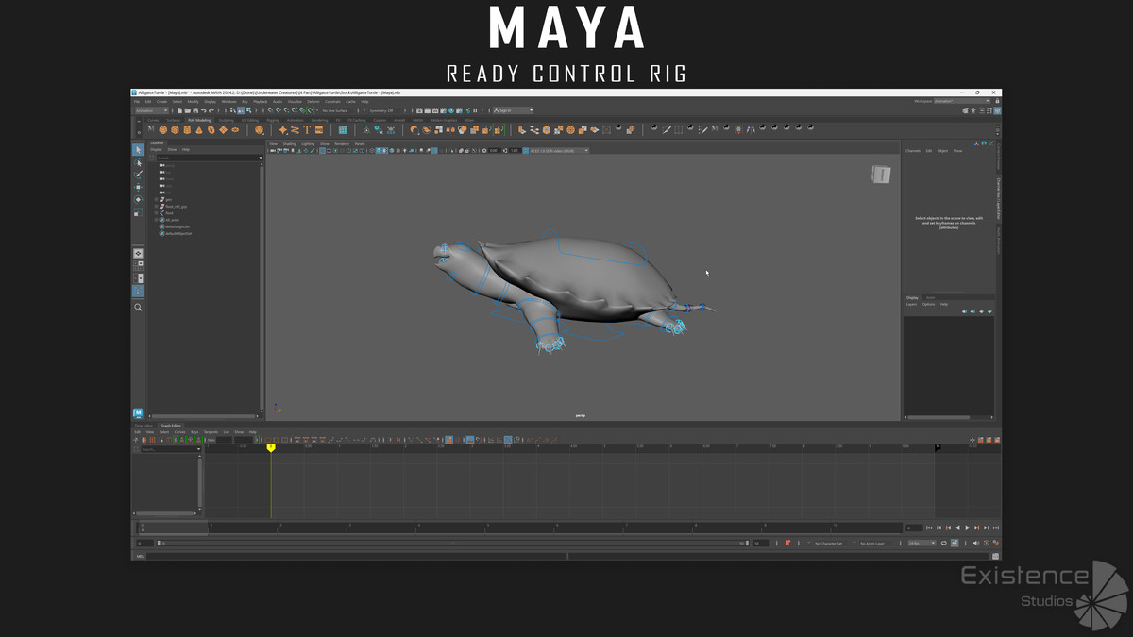
Task: Click the Open Scene folder icon
Action: point(187,110)
